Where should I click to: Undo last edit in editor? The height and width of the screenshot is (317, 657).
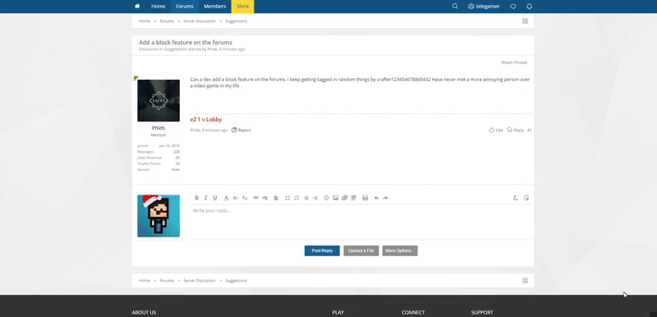pyautogui.click(x=376, y=198)
